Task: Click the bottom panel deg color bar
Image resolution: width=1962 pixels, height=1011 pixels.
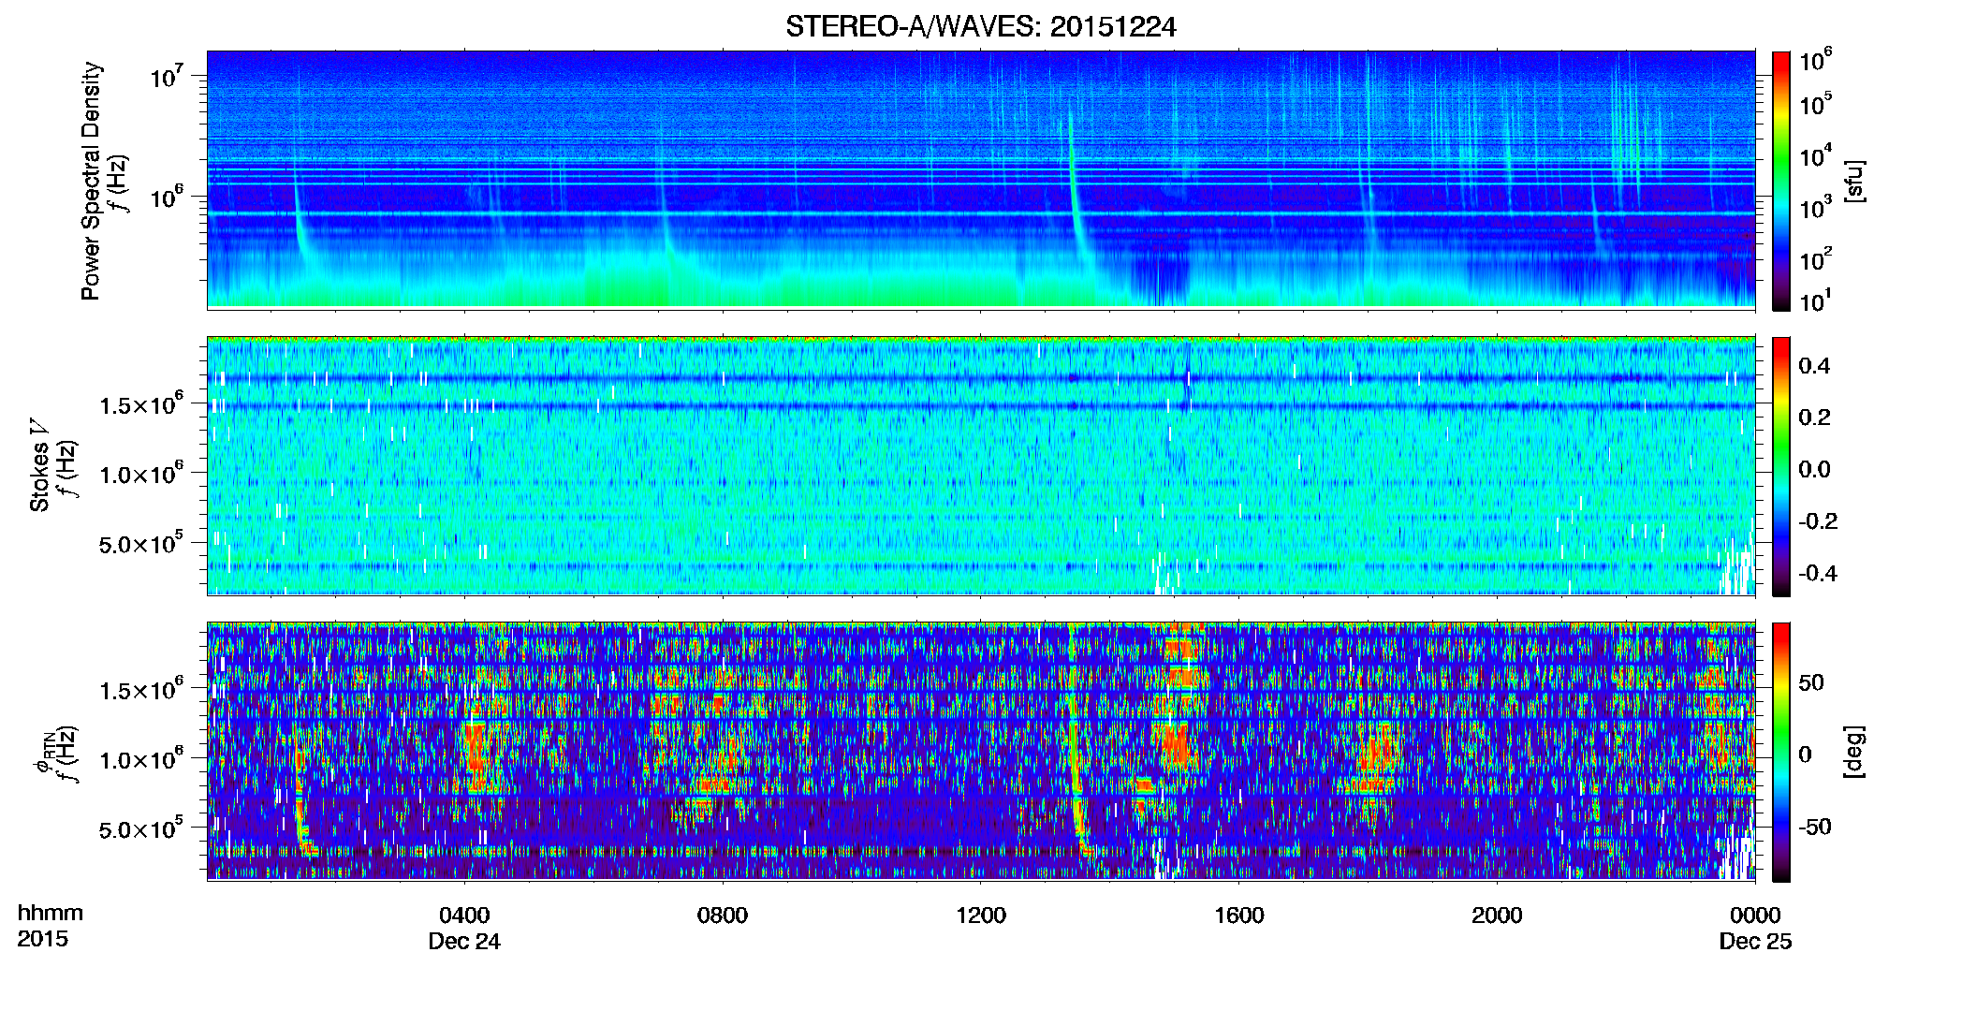Action: tap(1781, 752)
